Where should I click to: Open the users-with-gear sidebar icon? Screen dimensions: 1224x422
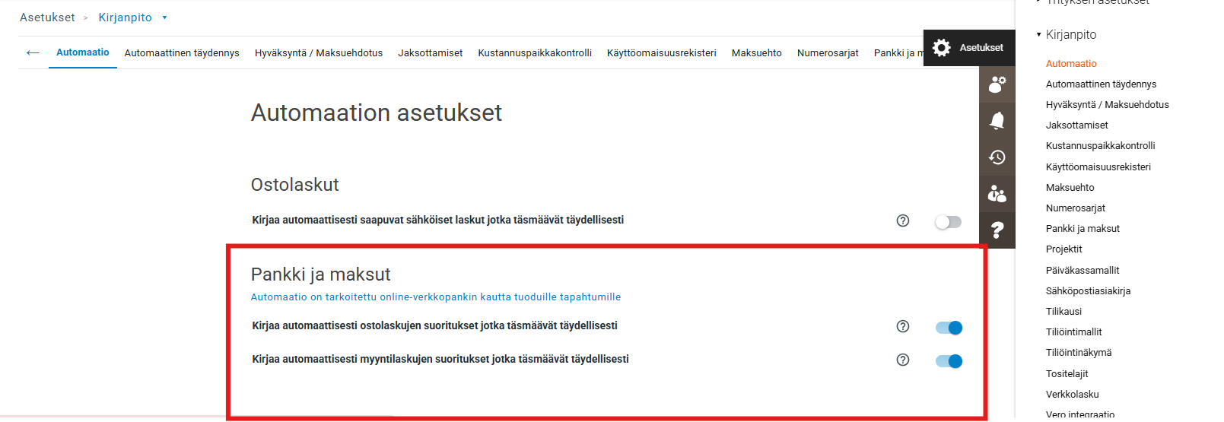pyautogui.click(x=997, y=84)
